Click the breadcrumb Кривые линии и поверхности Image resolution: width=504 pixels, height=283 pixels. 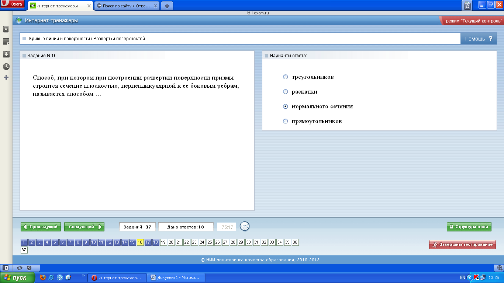pyautogui.click(x=59, y=38)
